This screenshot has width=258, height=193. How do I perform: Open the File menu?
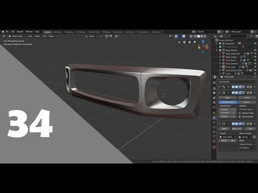[8, 32]
